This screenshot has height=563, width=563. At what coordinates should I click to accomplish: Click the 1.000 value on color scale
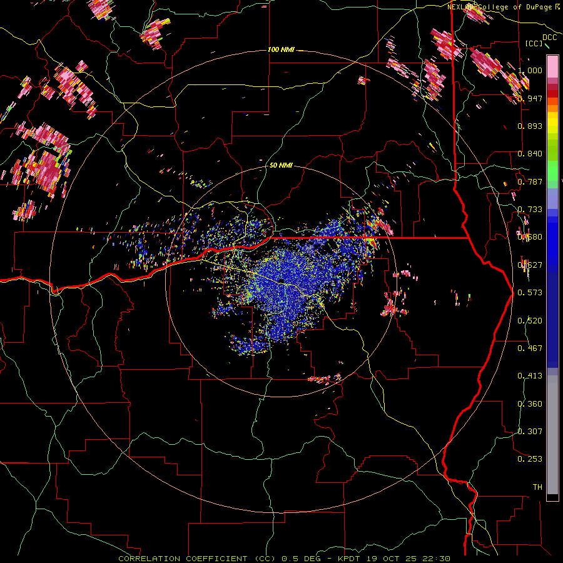point(530,70)
